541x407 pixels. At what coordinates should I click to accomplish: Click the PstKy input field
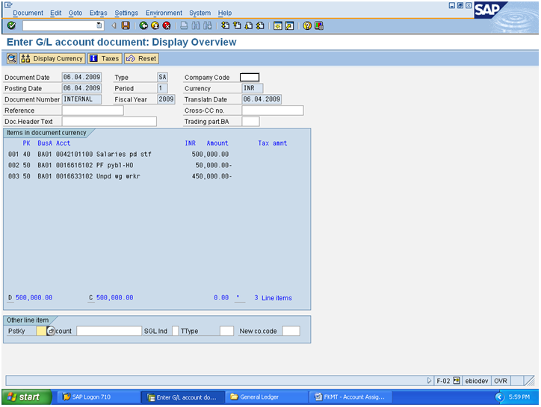coord(40,331)
